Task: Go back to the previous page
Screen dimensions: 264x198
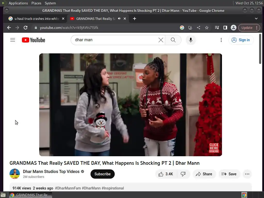Action: 9,28
